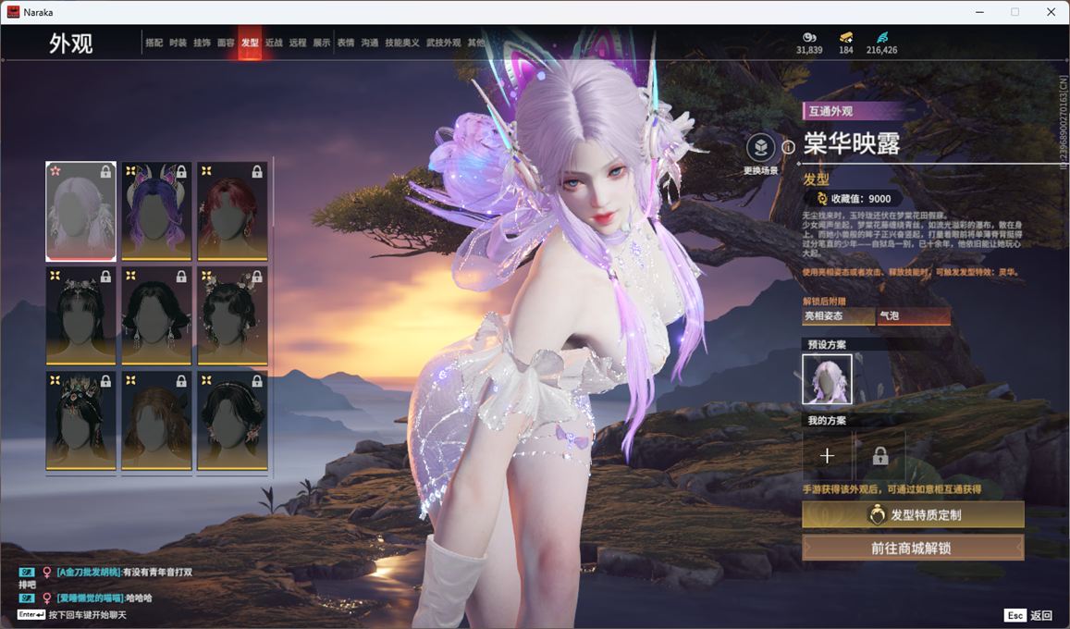The height and width of the screenshot is (629, 1070).
Task: Select the brown long hairstyle thumbnail
Action: [x=156, y=421]
